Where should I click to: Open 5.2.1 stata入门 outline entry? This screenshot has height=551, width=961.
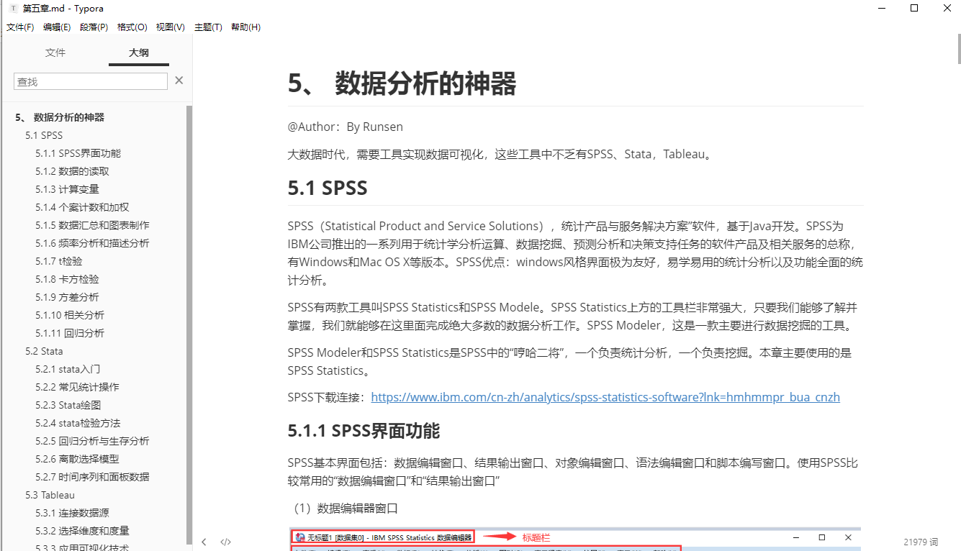coord(68,369)
